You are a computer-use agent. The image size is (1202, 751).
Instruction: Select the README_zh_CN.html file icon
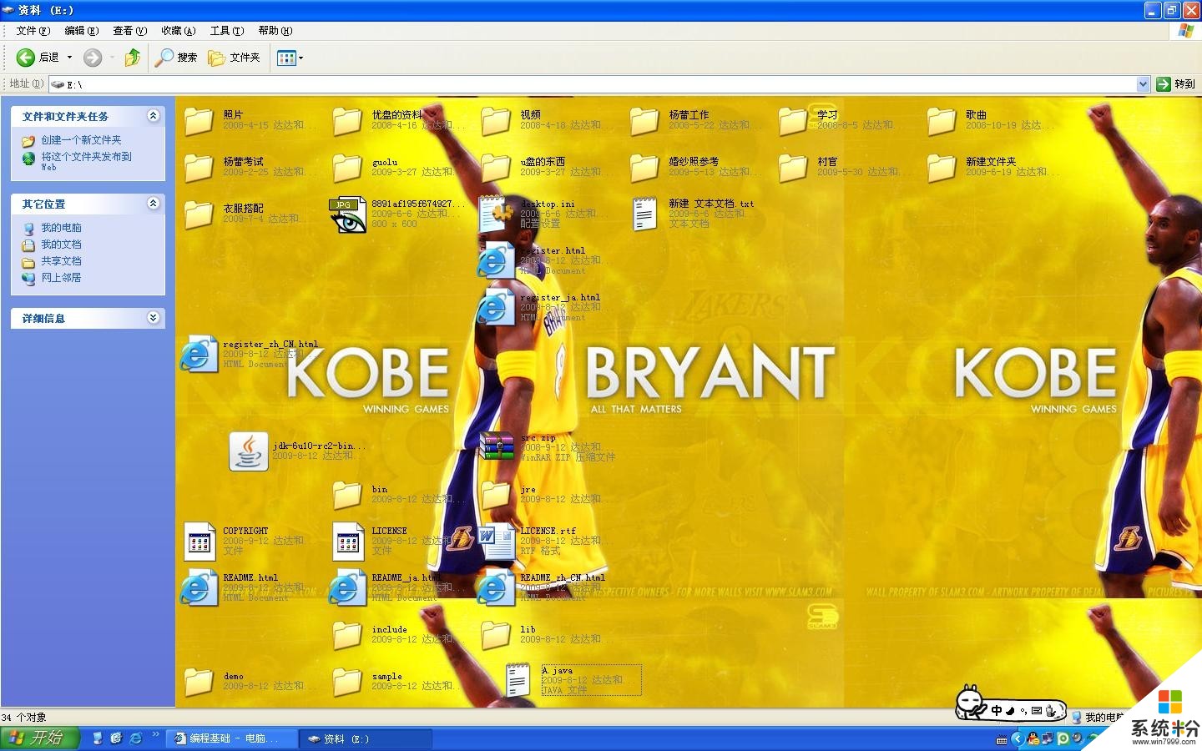[x=496, y=588]
